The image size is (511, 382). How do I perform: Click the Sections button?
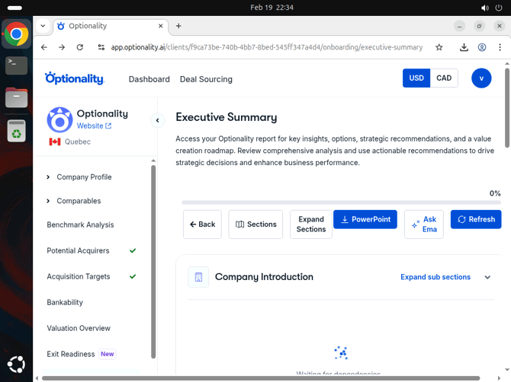[x=256, y=224]
